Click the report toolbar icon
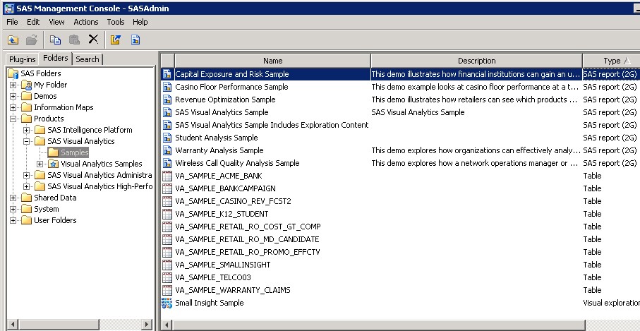This screenshot has width=640, height=331. click(x=135, y=40)
